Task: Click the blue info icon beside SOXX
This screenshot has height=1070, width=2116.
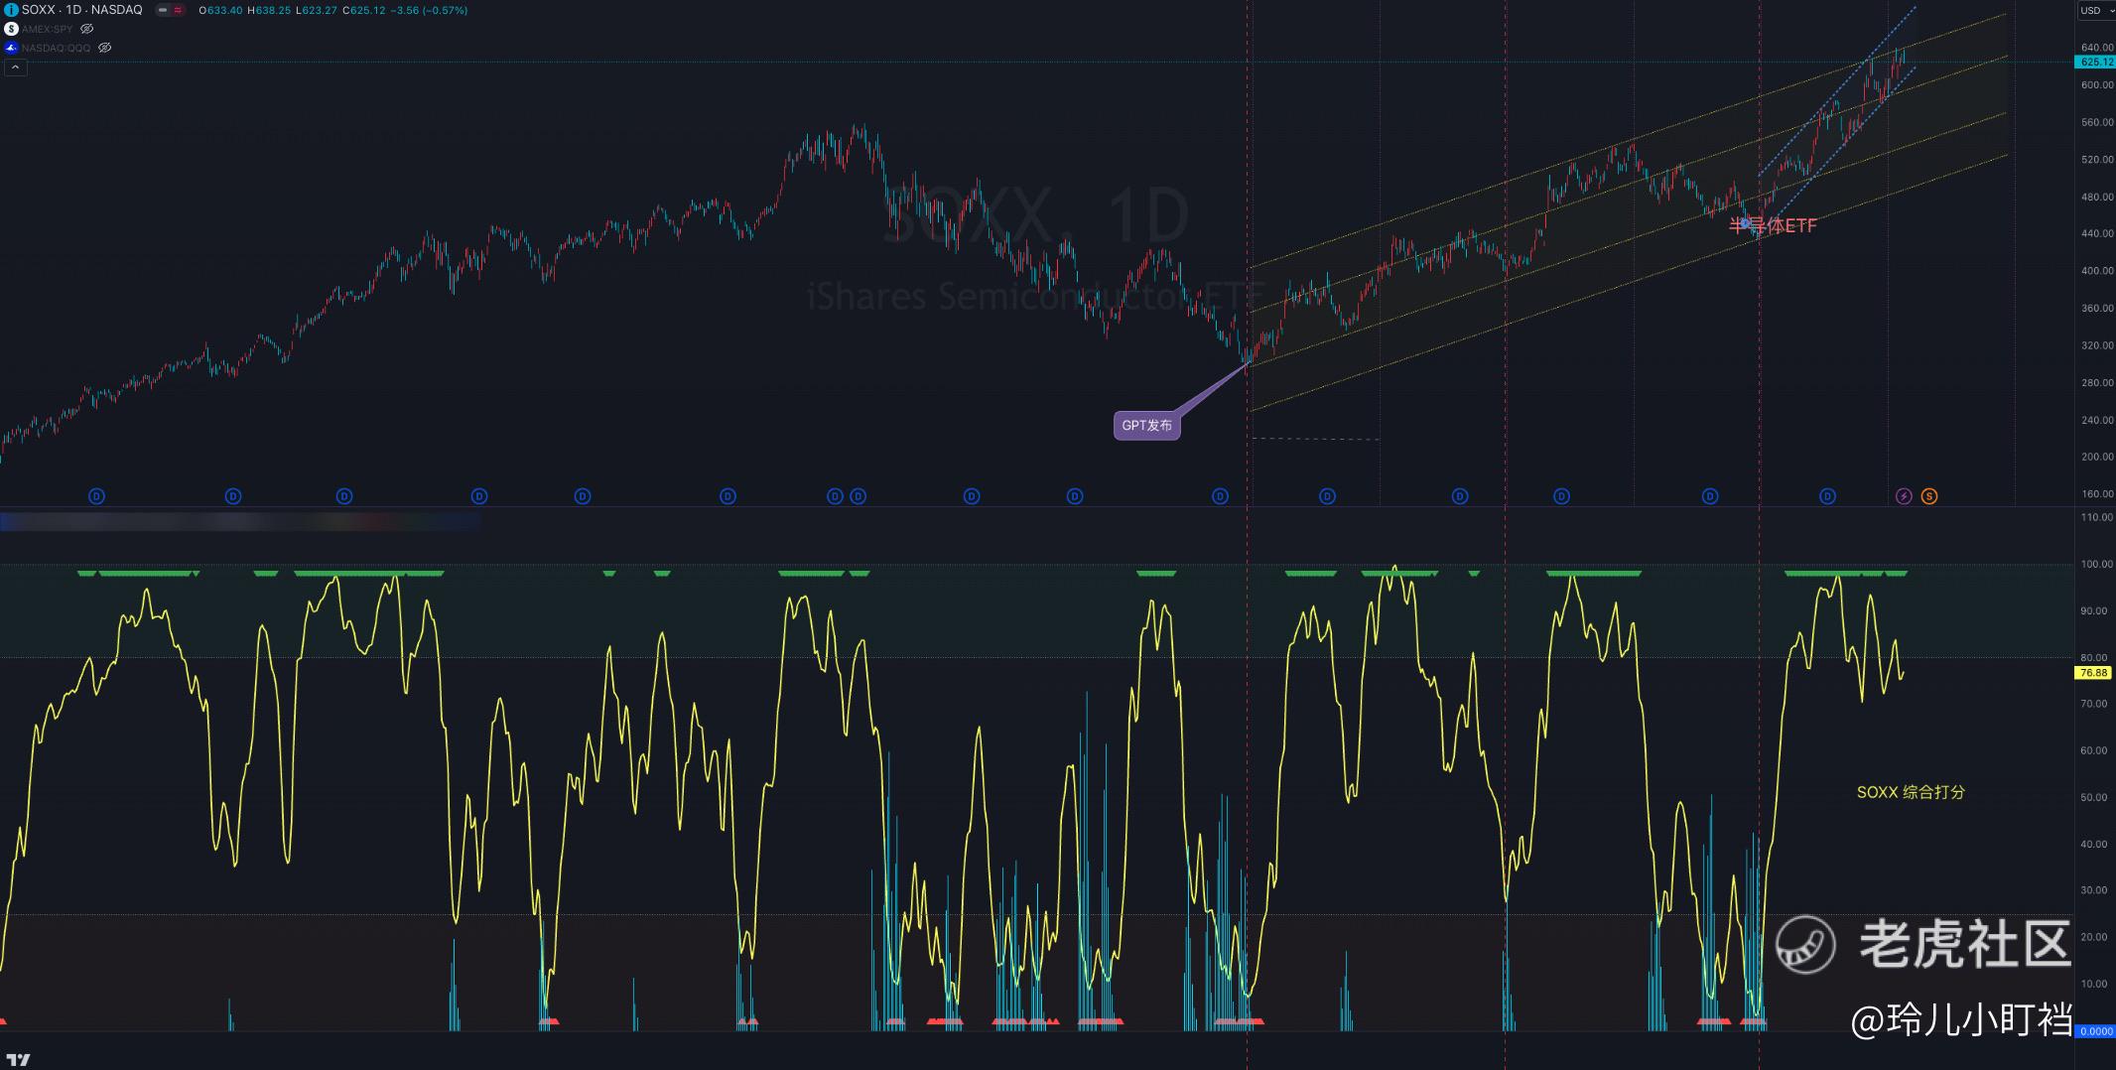Action: click(11, 10)
